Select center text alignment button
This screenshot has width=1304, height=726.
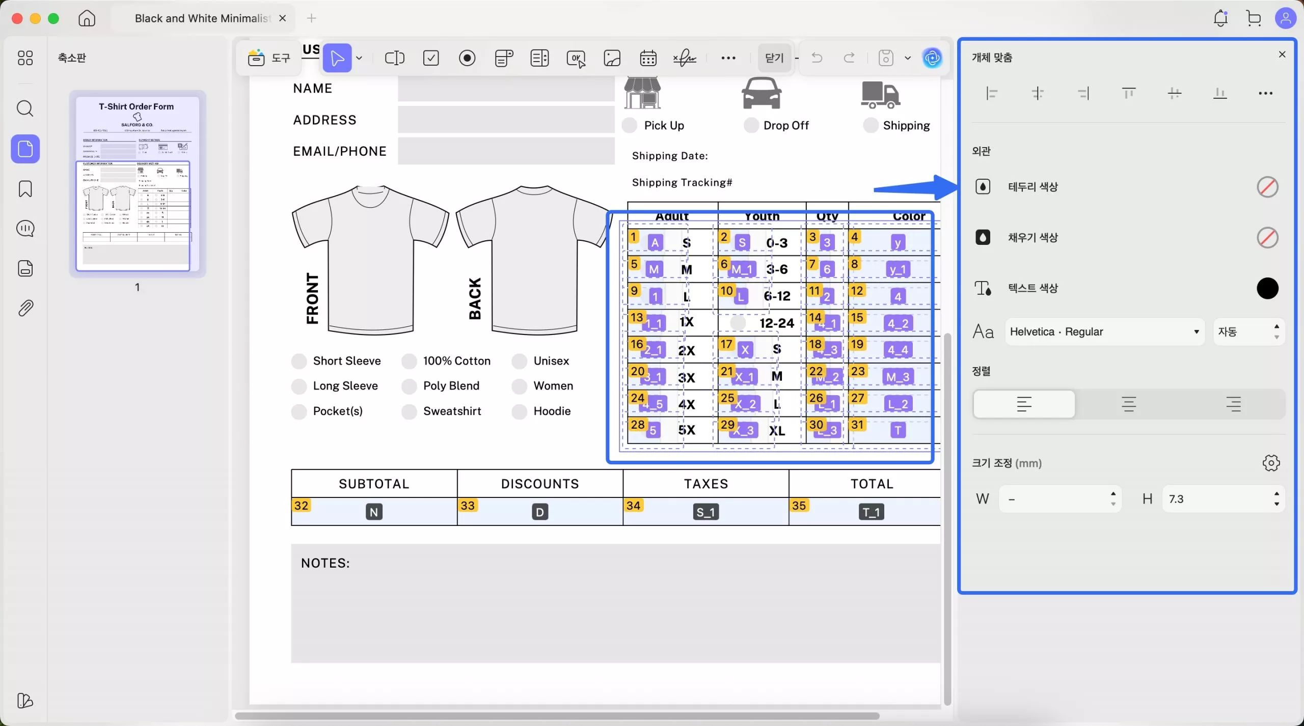point(1129,404)
